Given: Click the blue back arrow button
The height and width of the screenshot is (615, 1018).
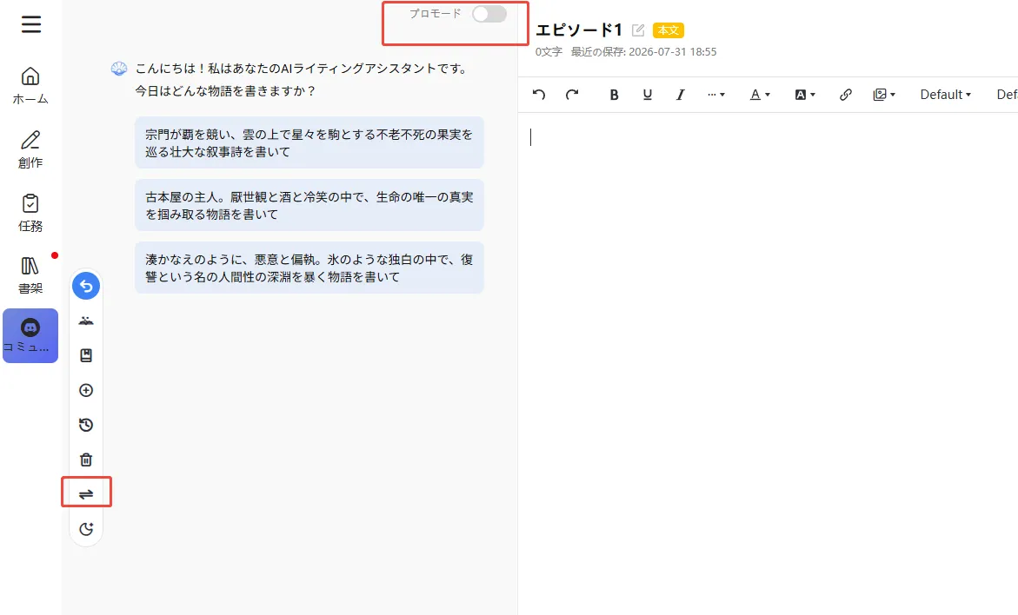Looking at the screenshot, I should tap(86, 286).
